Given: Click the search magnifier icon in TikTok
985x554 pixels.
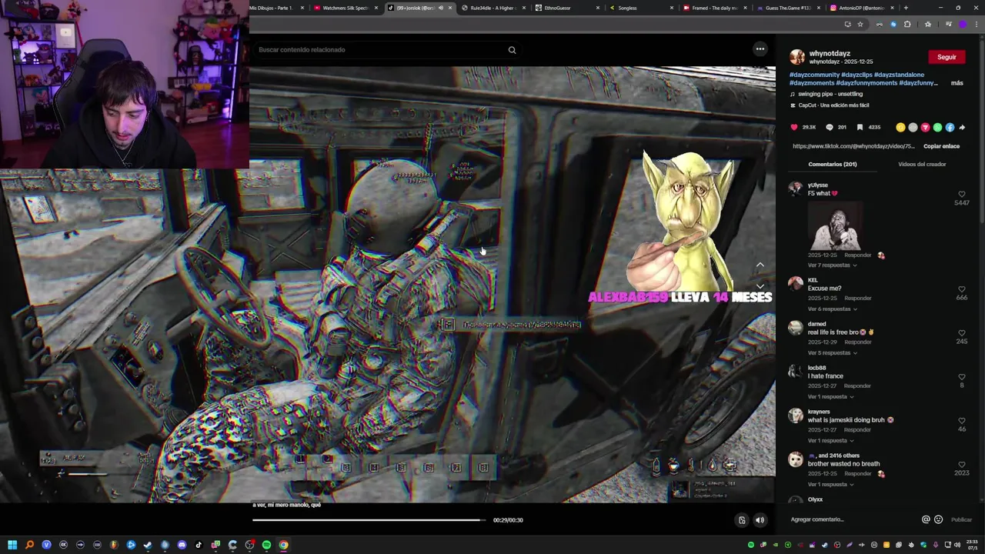Looking at the screenshot, I should (x=512, y=50).
